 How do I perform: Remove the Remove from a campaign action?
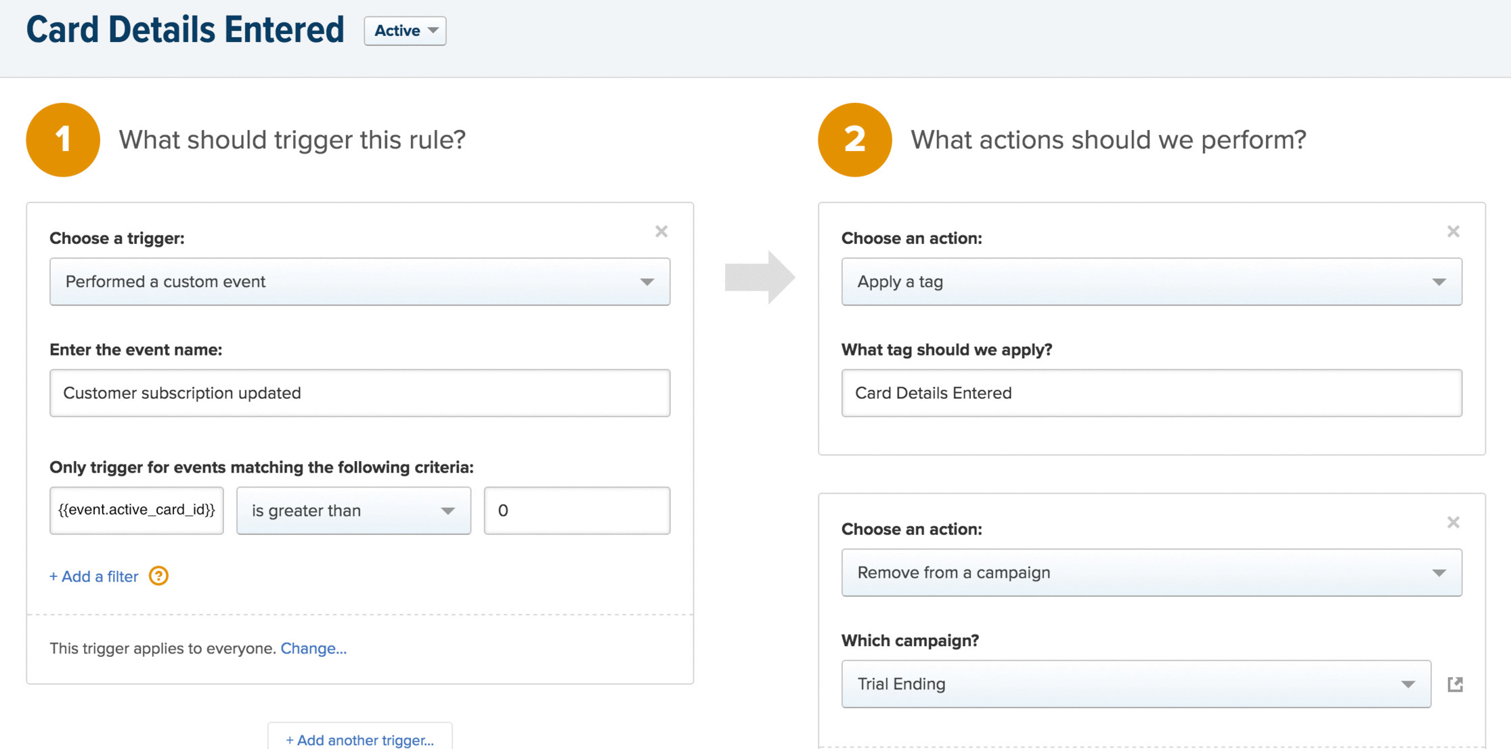1453,522
